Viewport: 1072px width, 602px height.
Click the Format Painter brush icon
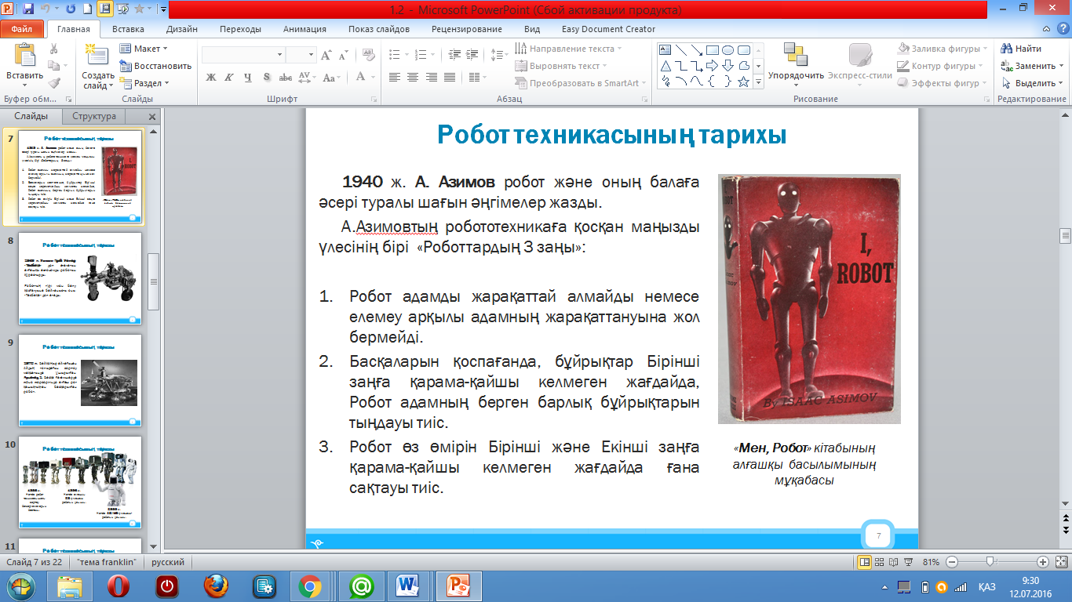[54, 83]
